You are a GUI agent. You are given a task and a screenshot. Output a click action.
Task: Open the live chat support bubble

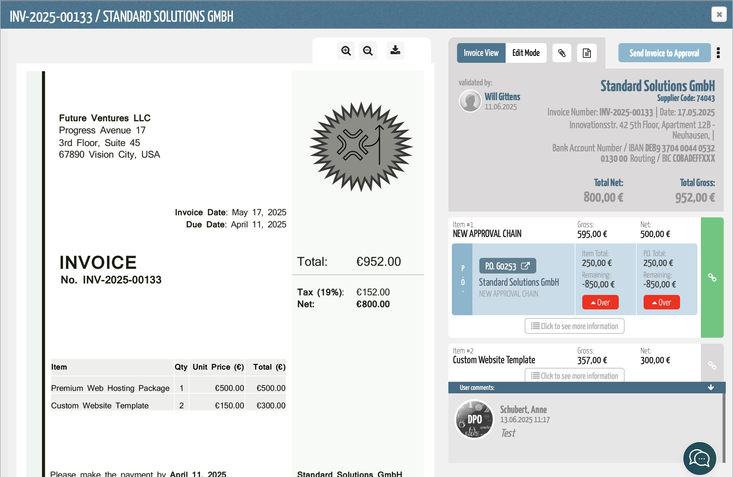tap(699, 458)
